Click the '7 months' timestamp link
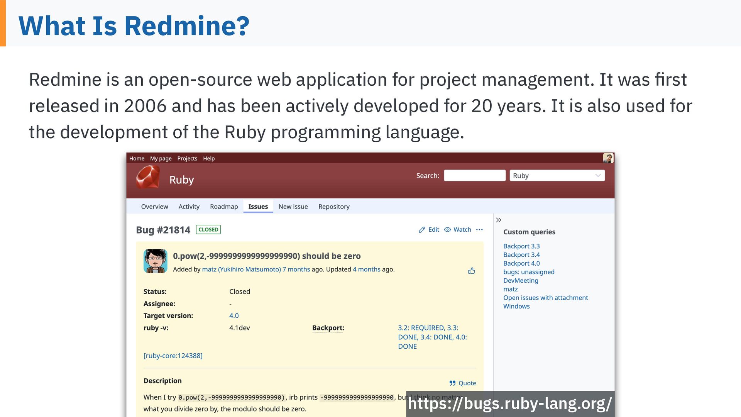Viewport: 741px width, 417px height. [296, 269]
